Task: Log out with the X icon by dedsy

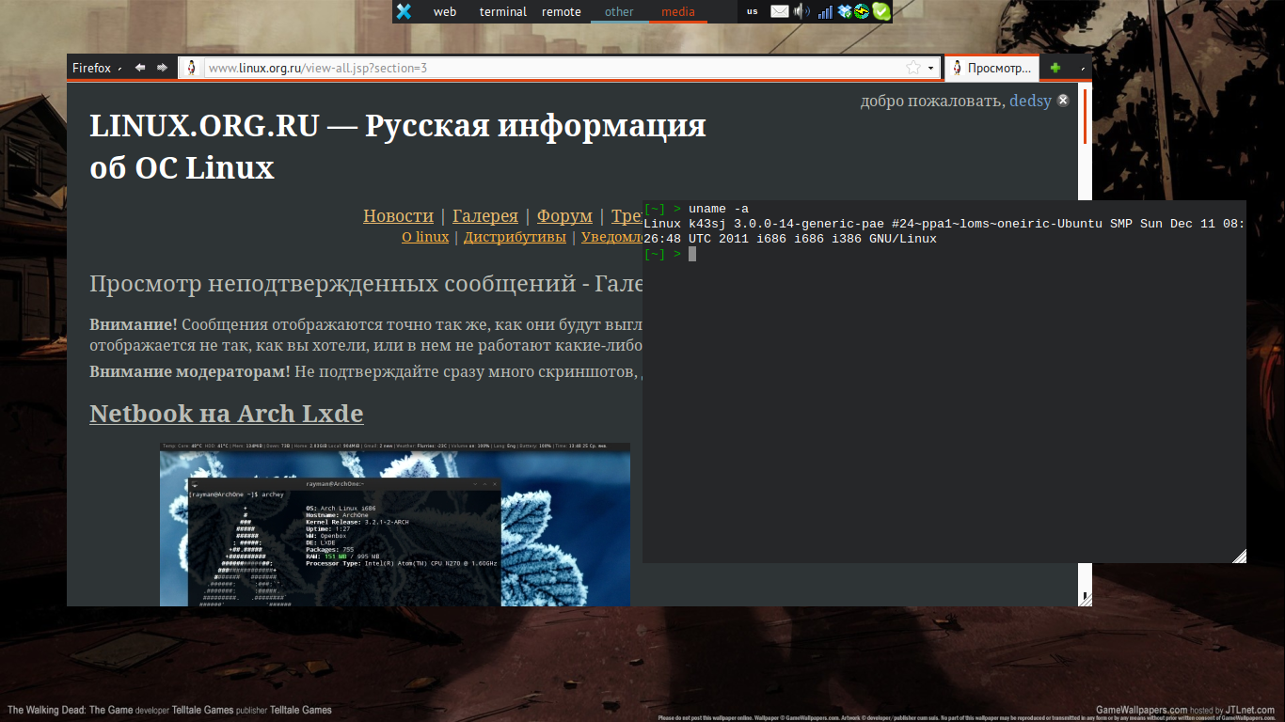Action: [x=1063, y=100]
